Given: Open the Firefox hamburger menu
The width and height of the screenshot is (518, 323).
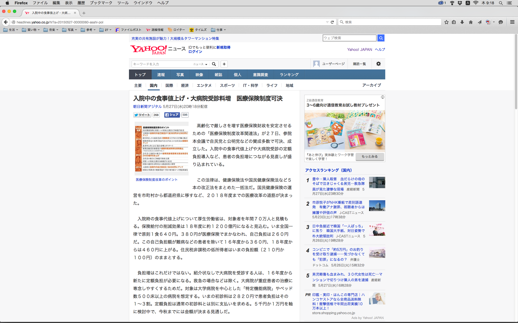Looking at the screenshot, I should [x=512, y=22].
